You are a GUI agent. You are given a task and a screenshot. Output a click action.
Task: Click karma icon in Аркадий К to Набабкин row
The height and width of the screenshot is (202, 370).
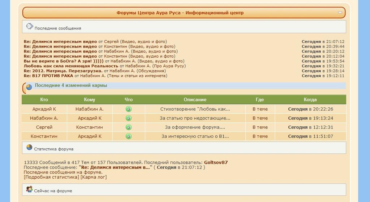[128, 109]
